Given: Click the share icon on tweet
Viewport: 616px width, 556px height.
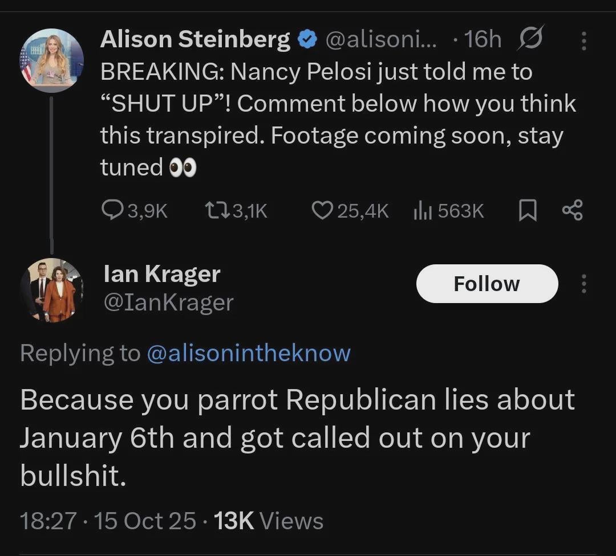Looking at the screenshot, I should [x=572, y=211].
